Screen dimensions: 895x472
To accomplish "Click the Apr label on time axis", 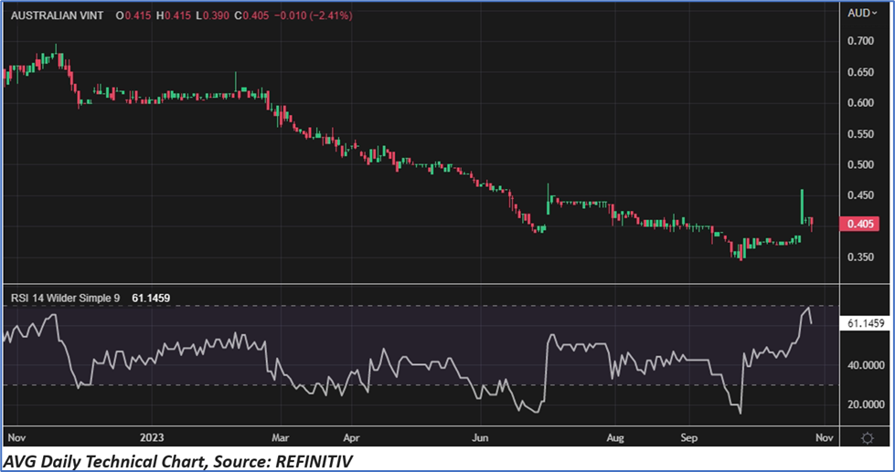I will (x=352, y=438).
